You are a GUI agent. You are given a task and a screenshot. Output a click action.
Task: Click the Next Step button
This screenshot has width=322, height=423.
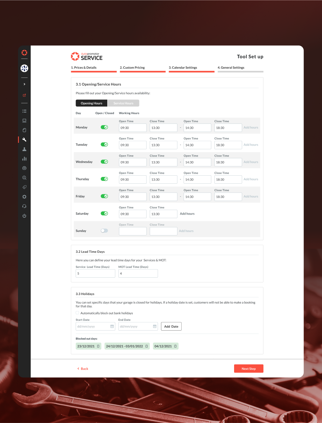pyautogui.click(x=249, y=368)
